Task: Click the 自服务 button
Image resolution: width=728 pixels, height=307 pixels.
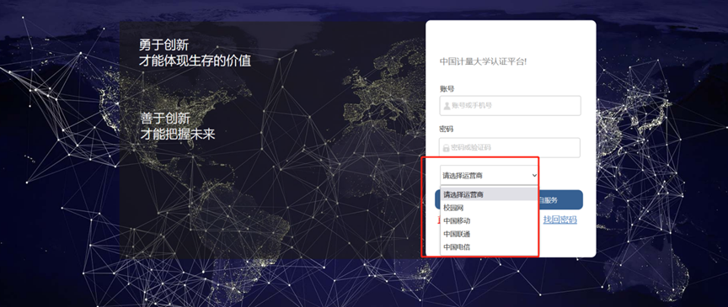Action: (560, 200)
